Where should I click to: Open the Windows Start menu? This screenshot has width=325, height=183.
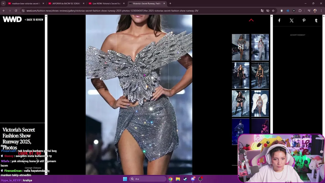[125, 179]
